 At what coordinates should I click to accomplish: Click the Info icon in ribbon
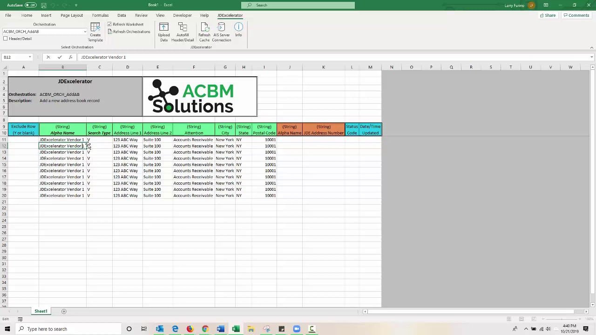click(x=238, y=30)
